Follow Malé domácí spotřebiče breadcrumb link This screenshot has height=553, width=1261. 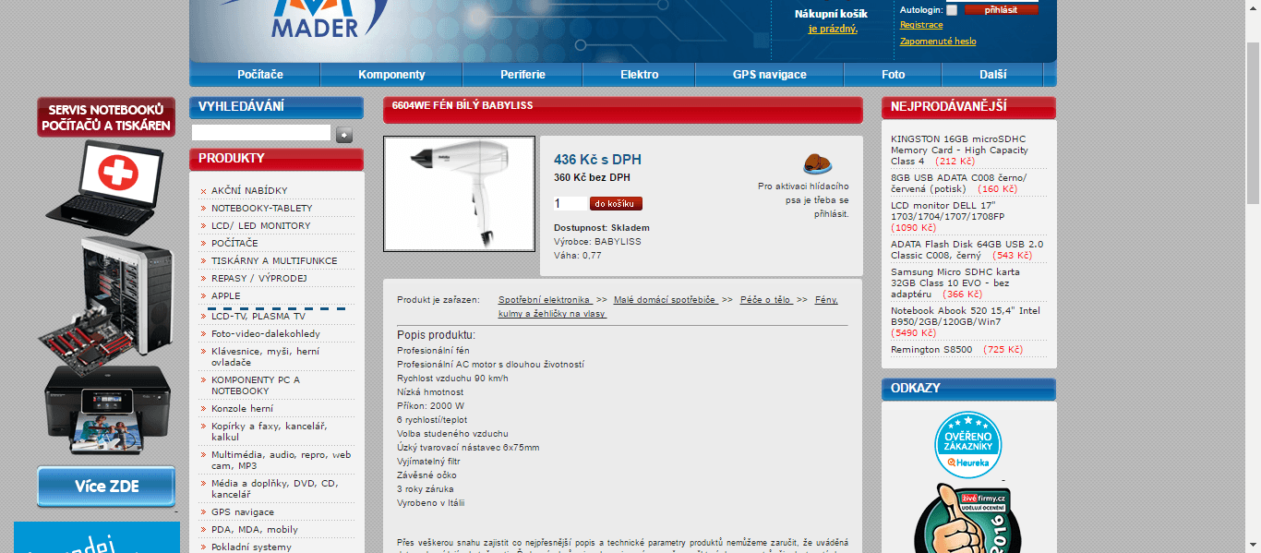[x=665, y=300]
